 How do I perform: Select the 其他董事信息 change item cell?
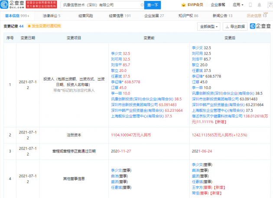coord(74,179)
